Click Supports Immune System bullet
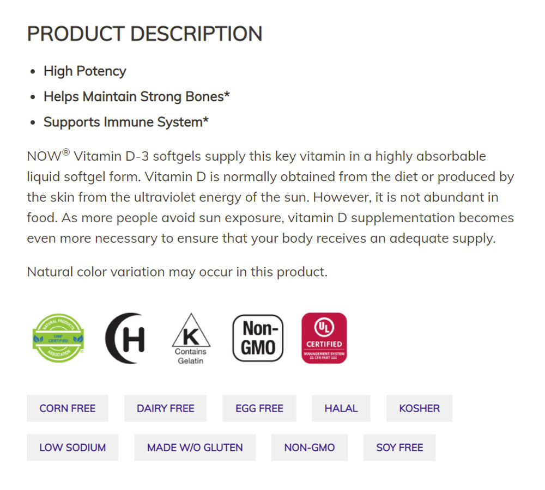545x490 pixels. (126, 122)
